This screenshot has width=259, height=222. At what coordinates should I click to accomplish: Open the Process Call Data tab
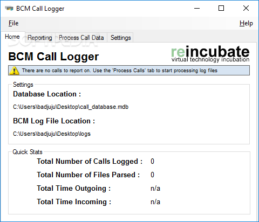(x=81, y=38)
